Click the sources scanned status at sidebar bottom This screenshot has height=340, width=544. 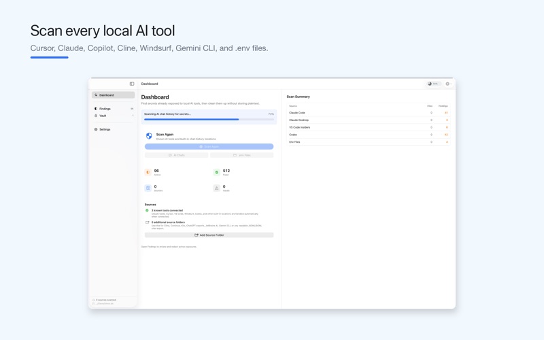105,300
